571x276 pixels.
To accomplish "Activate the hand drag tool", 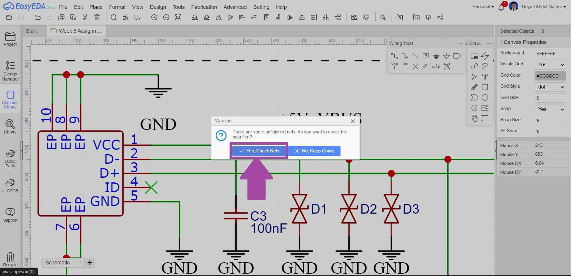I will coord(474,118).
